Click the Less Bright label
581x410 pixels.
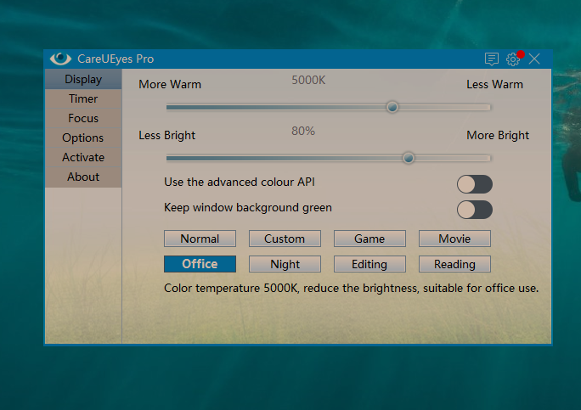pyautogui.click(x=166, y=136)
